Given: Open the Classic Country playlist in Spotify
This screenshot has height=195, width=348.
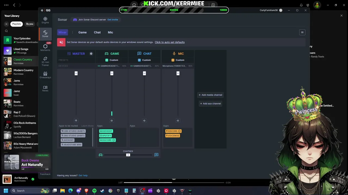Looking at the screenshot, I should click(x=20, y=61).
